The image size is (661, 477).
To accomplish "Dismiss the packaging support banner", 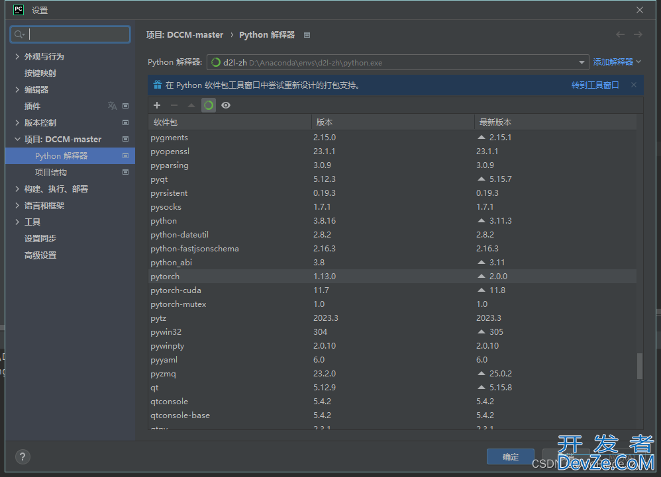I will 634,85.
